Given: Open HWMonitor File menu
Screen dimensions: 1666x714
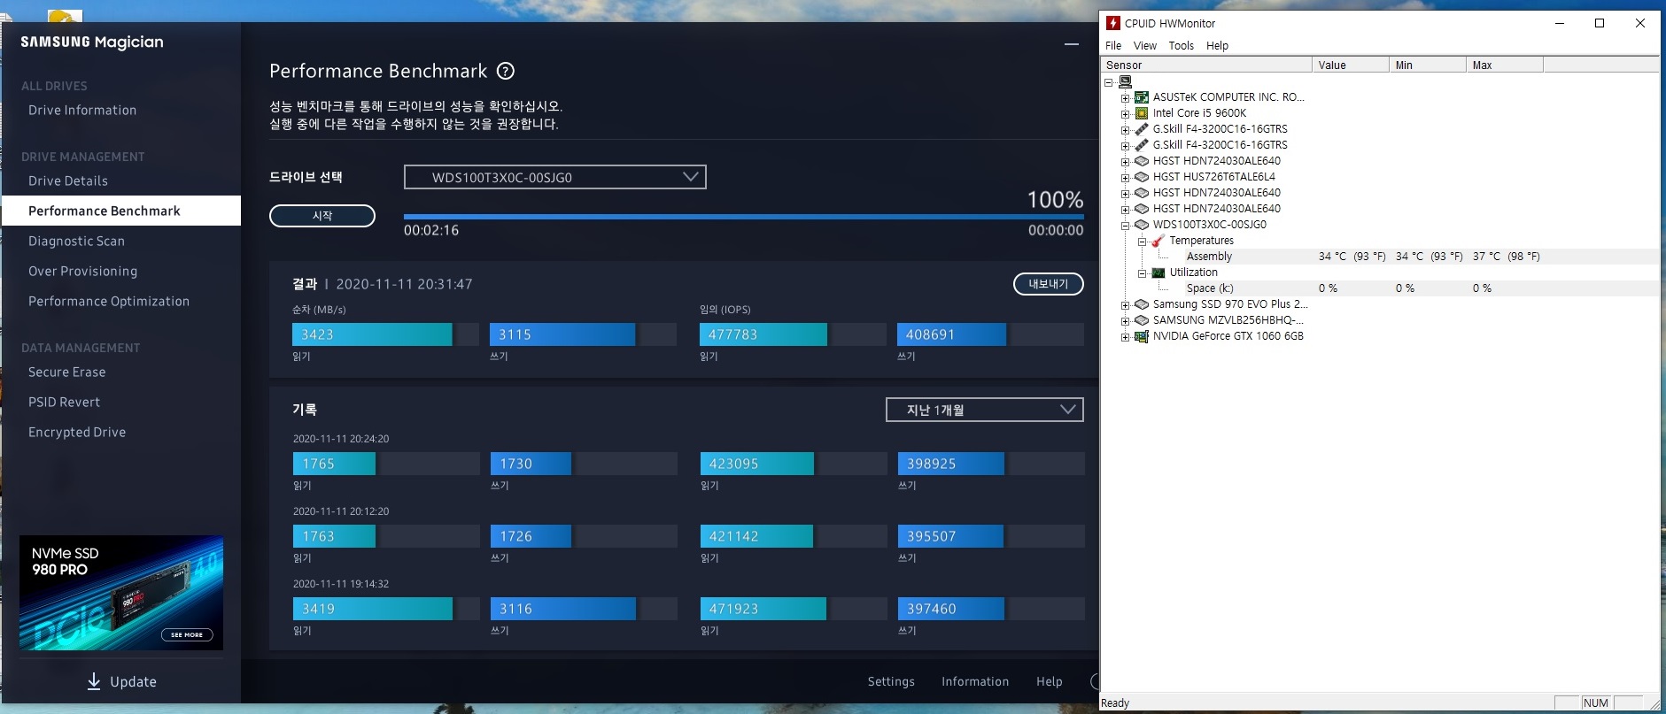Looking at the screenshot, I should point(1113,45).
